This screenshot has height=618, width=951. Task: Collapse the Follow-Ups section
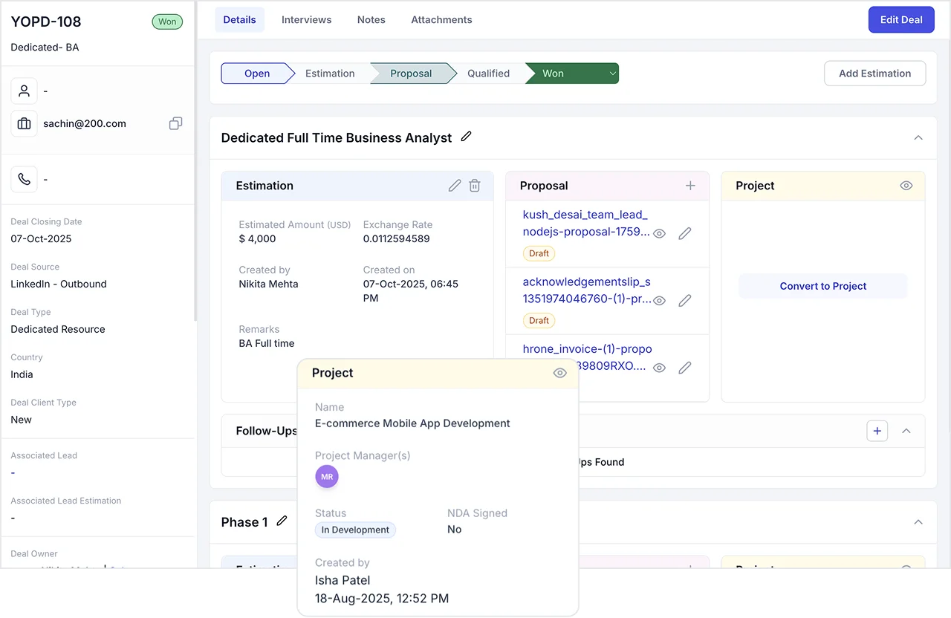pos(906,431)
